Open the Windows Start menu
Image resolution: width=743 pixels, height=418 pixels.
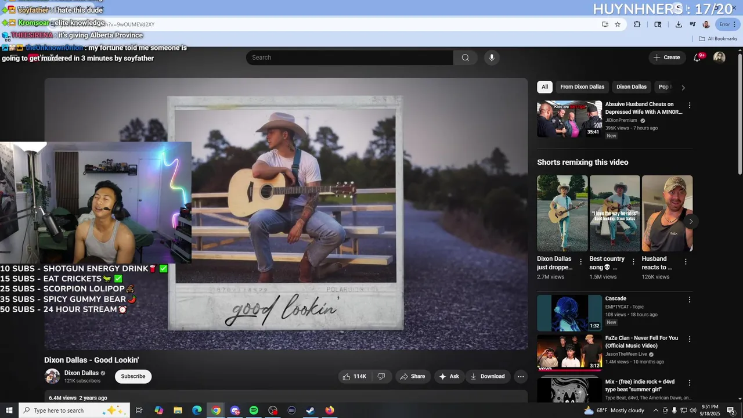click(x=9, y=410)
